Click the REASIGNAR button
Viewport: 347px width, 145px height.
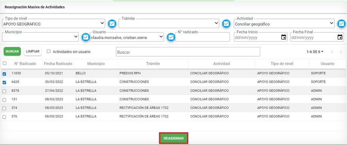point(173,138)
